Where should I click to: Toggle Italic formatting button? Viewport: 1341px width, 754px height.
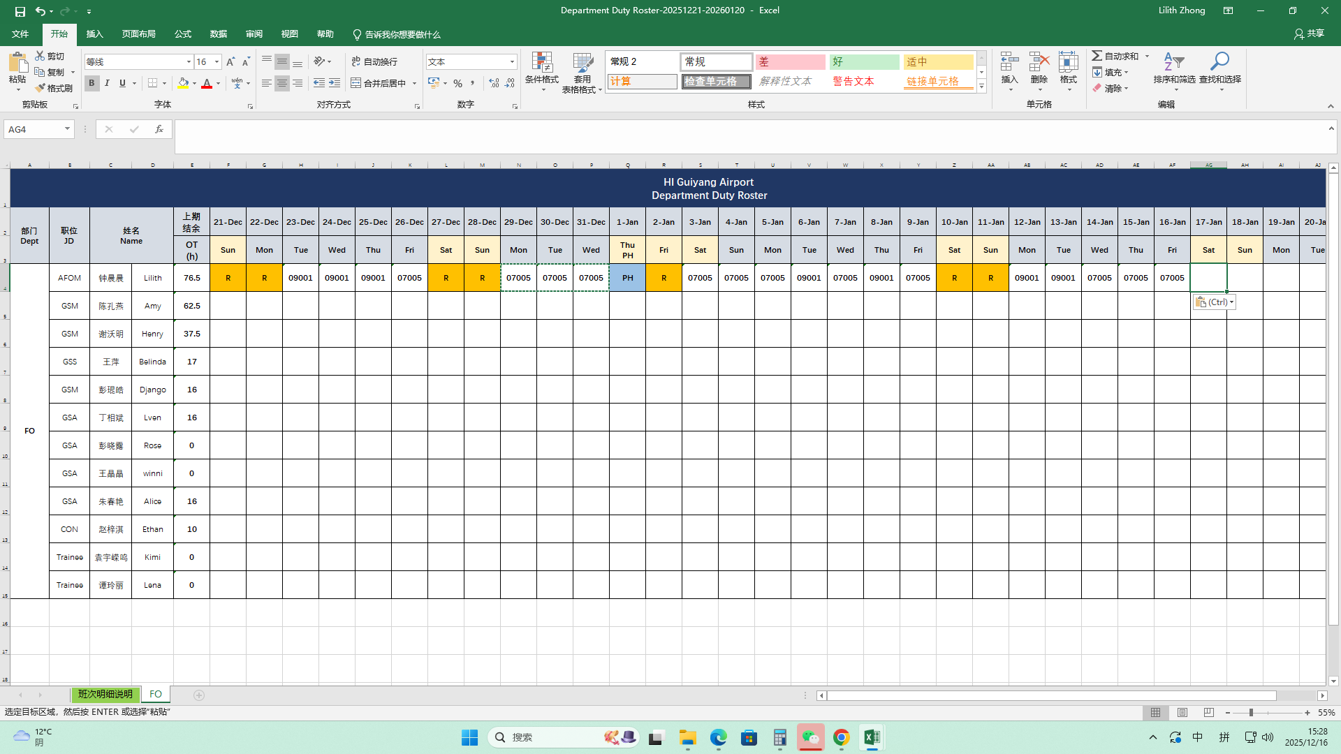107,83
